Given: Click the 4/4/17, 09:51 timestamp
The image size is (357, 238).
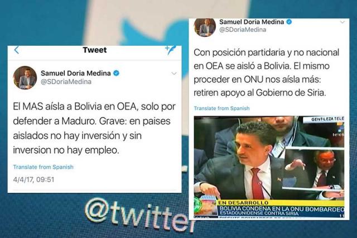Looking at the screenshot, I should 33,179.
